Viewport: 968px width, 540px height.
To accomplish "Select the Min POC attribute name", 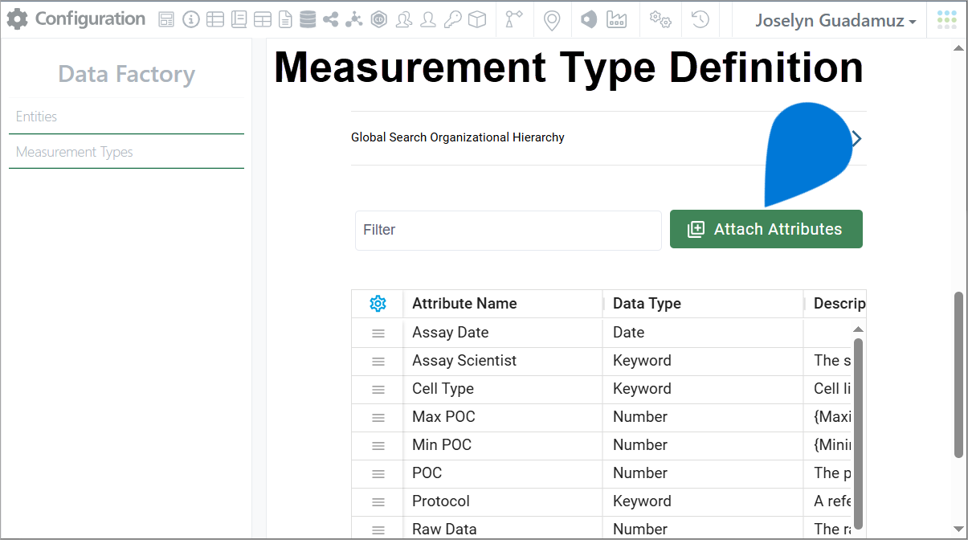I will 442,445.
